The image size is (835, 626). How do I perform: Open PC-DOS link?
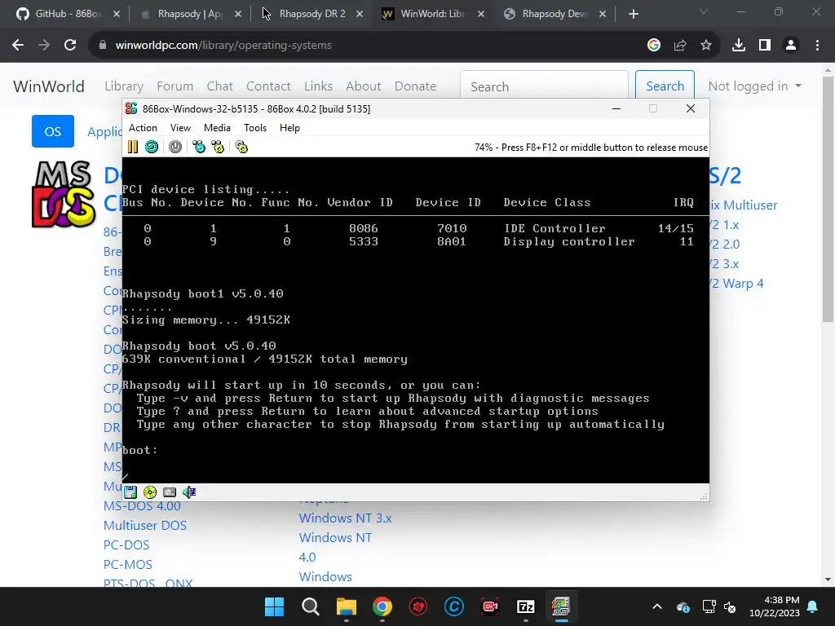pos(126,545)
